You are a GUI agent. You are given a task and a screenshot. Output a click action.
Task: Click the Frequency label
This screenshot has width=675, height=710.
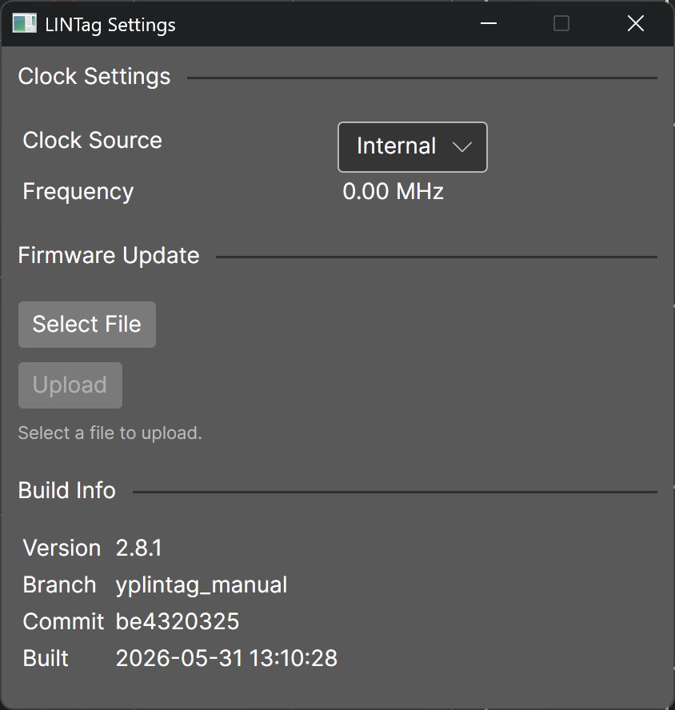coord(78,192)
